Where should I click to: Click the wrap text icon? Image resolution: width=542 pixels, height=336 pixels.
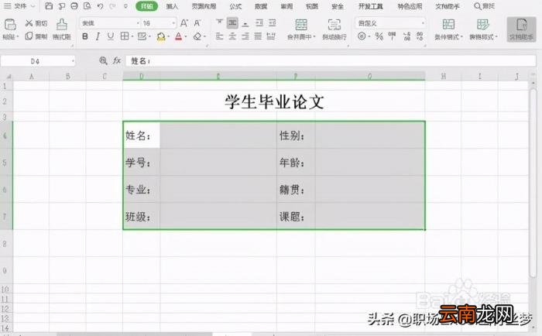[x=334, y=25]
